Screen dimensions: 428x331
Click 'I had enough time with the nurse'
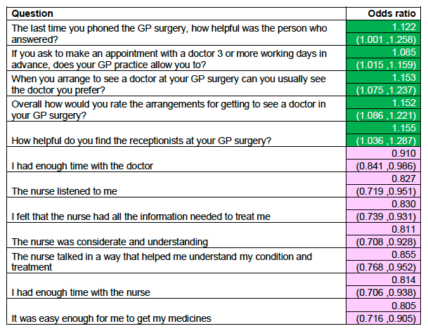[x=81, y=292]
